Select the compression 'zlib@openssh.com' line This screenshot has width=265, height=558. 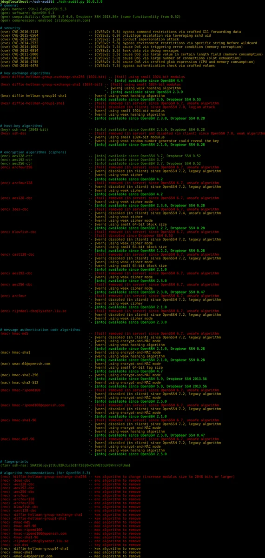coord(45,20)
